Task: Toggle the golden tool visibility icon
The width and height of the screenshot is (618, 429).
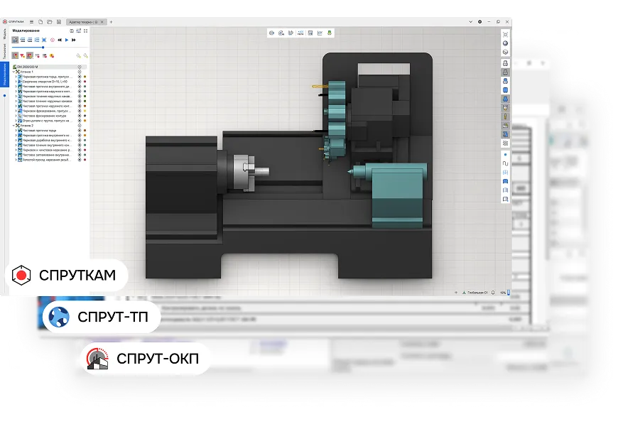Action: [505, 116]
